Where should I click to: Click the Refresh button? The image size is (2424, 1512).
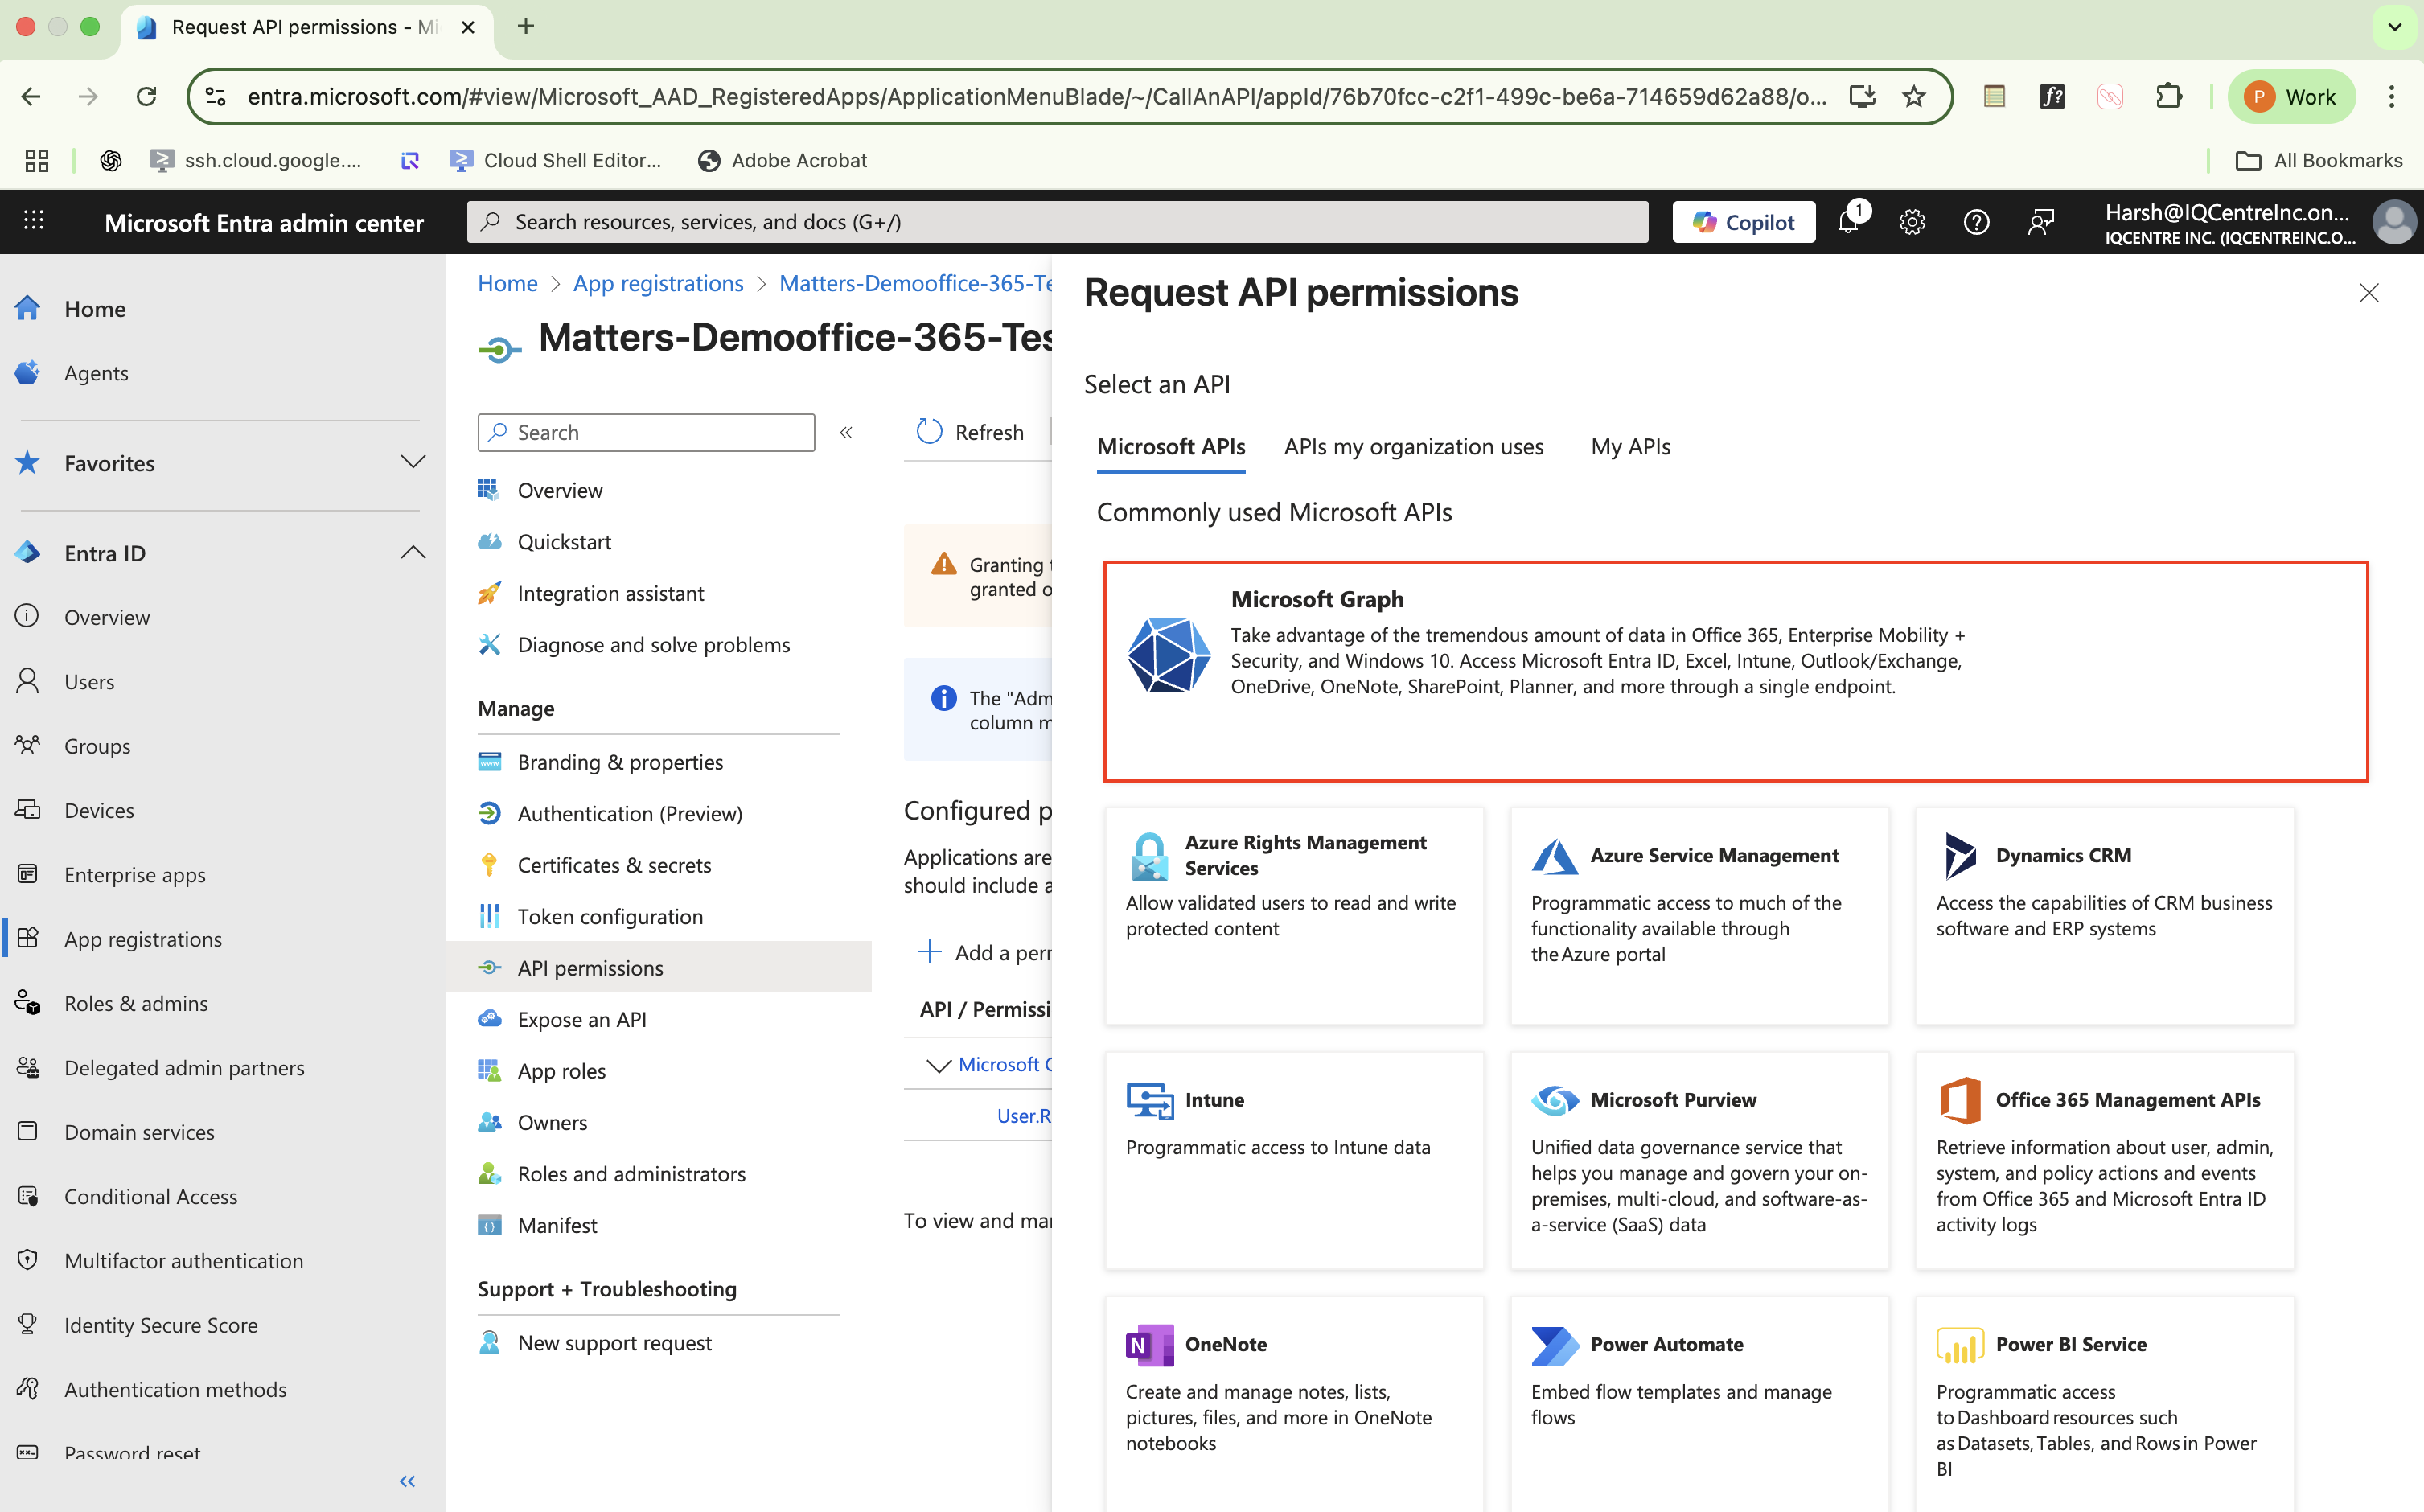[x=970, y=432]
